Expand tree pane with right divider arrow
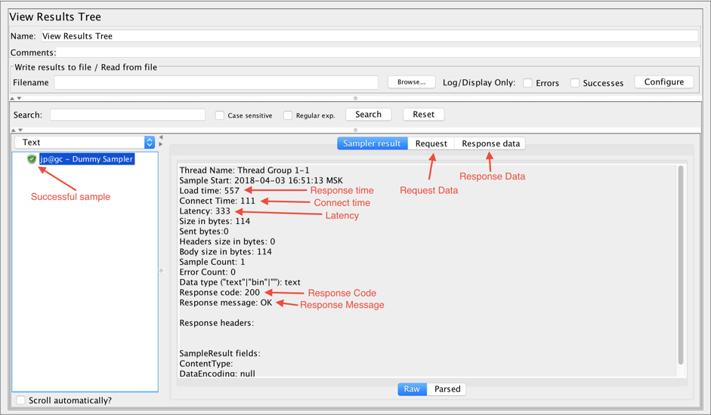 click(160, 144)
